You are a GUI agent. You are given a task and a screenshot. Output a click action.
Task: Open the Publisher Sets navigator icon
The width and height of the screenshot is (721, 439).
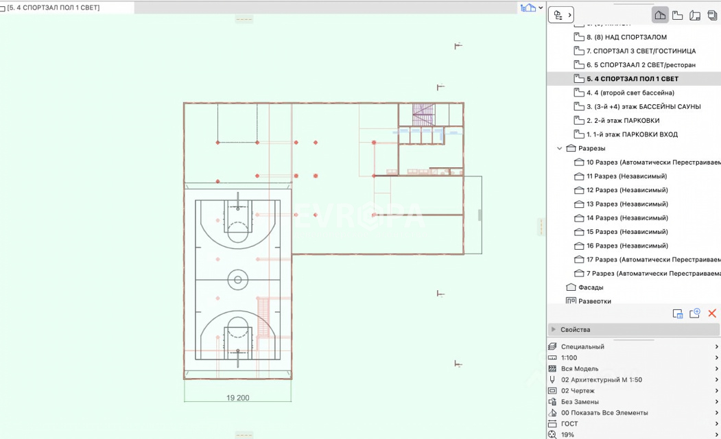712,14
